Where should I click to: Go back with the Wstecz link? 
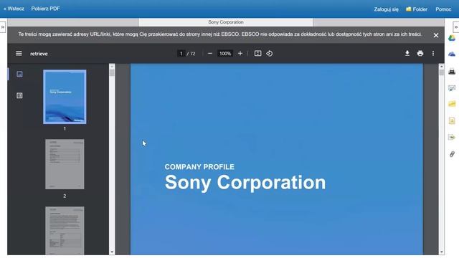pyautogui.click(x=14, y=9)
